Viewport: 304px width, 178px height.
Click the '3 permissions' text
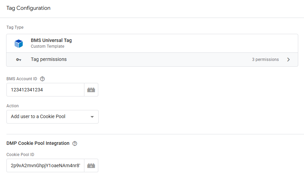pos(265,60)
